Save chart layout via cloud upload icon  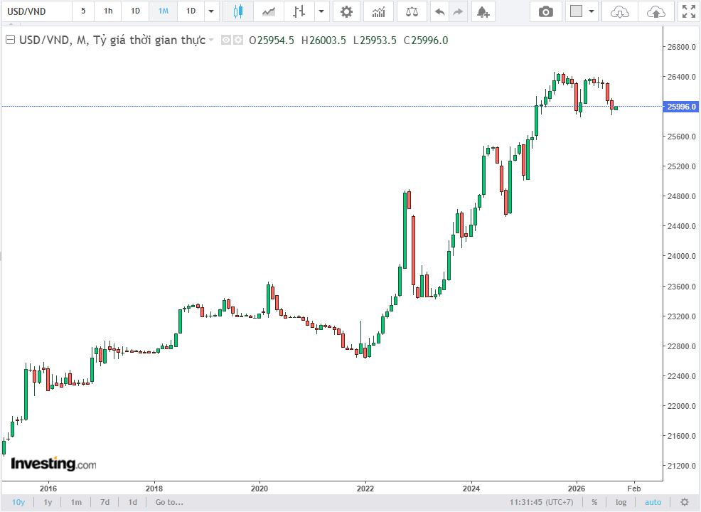click(x=655, y=11)
